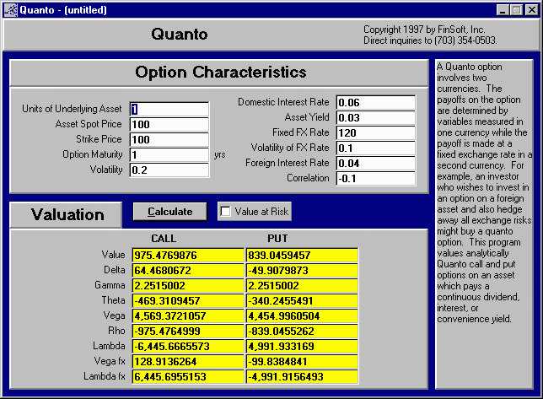This screenshot has height=399, width=543.
Task: Click the Quanto title in header banner
Action: (x=180, y=34)
